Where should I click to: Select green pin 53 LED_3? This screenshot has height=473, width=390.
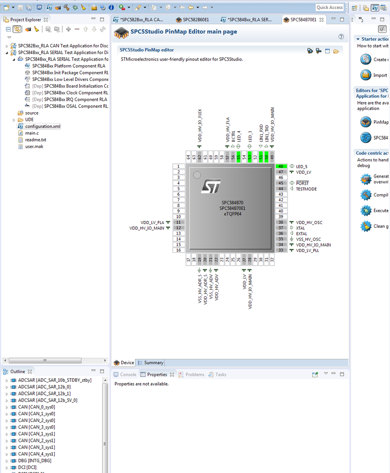click(x=250, y=157)
